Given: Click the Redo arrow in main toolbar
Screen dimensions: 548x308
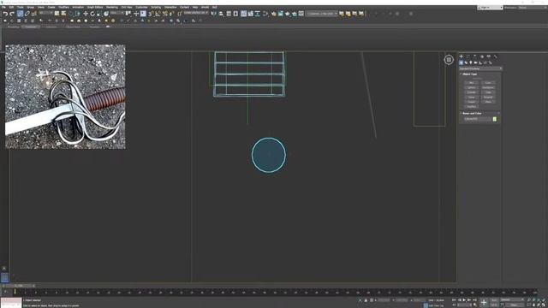Looking at the screenshot, I should pos(12,14).
